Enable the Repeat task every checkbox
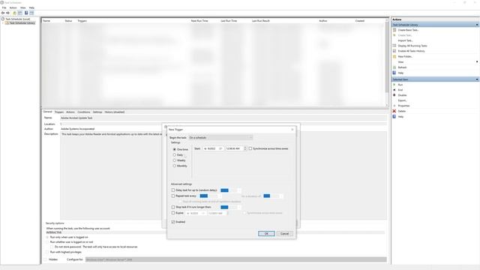The image size is (480, 270). tap(173, 196)
